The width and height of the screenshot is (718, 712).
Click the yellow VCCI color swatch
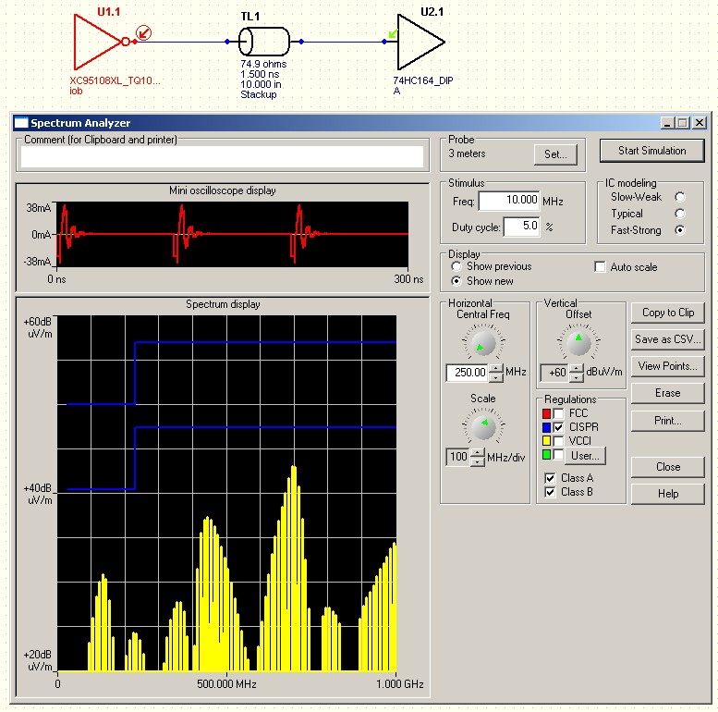click(x=546, y=441)
